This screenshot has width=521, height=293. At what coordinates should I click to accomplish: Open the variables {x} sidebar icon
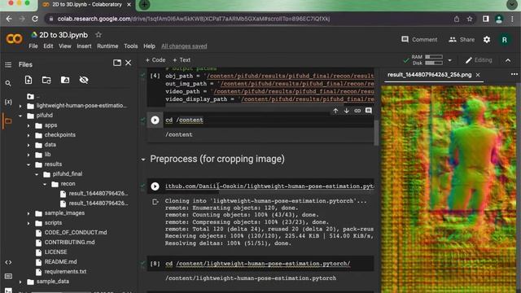pos(8,102)
